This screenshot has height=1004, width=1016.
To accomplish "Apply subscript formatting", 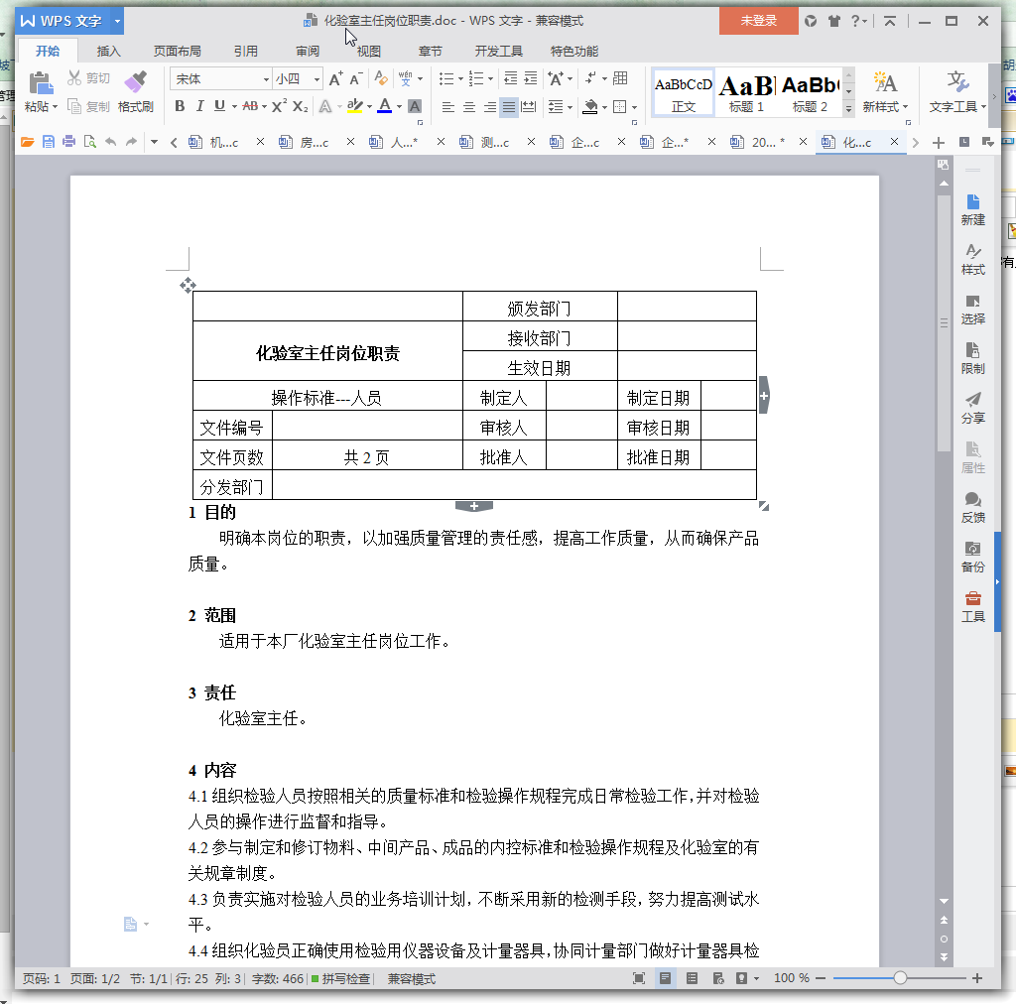I will click(x=300, y=105).
